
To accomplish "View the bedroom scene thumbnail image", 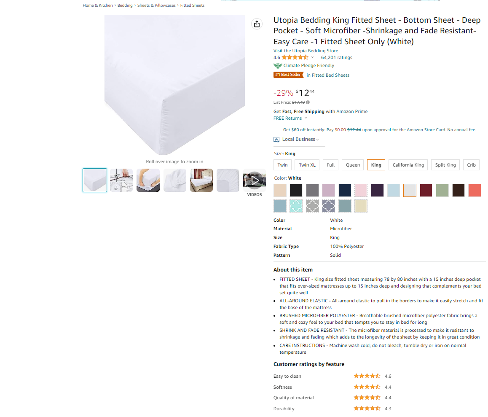I will point(201,180).
